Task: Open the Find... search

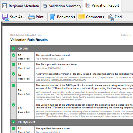Action: (116, 17)
